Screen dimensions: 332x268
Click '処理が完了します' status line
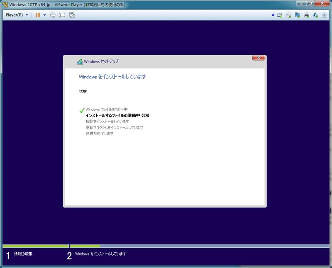point(99,134)
